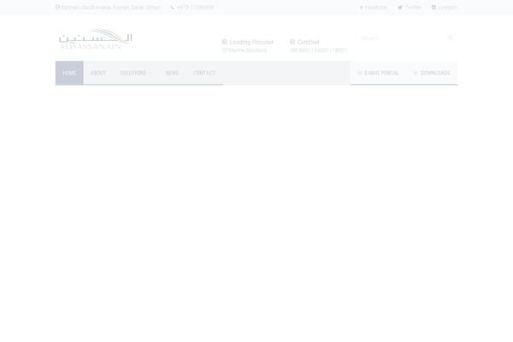The width and height of the screenshot is (513, 342).
Task: Select the Home menu item
Action: coord(69,73)
